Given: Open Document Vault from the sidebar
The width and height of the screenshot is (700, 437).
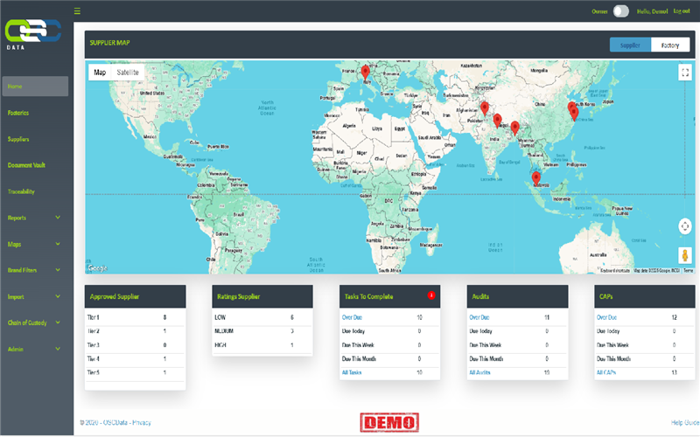Looking at the screenshot, I should point(27,165).
